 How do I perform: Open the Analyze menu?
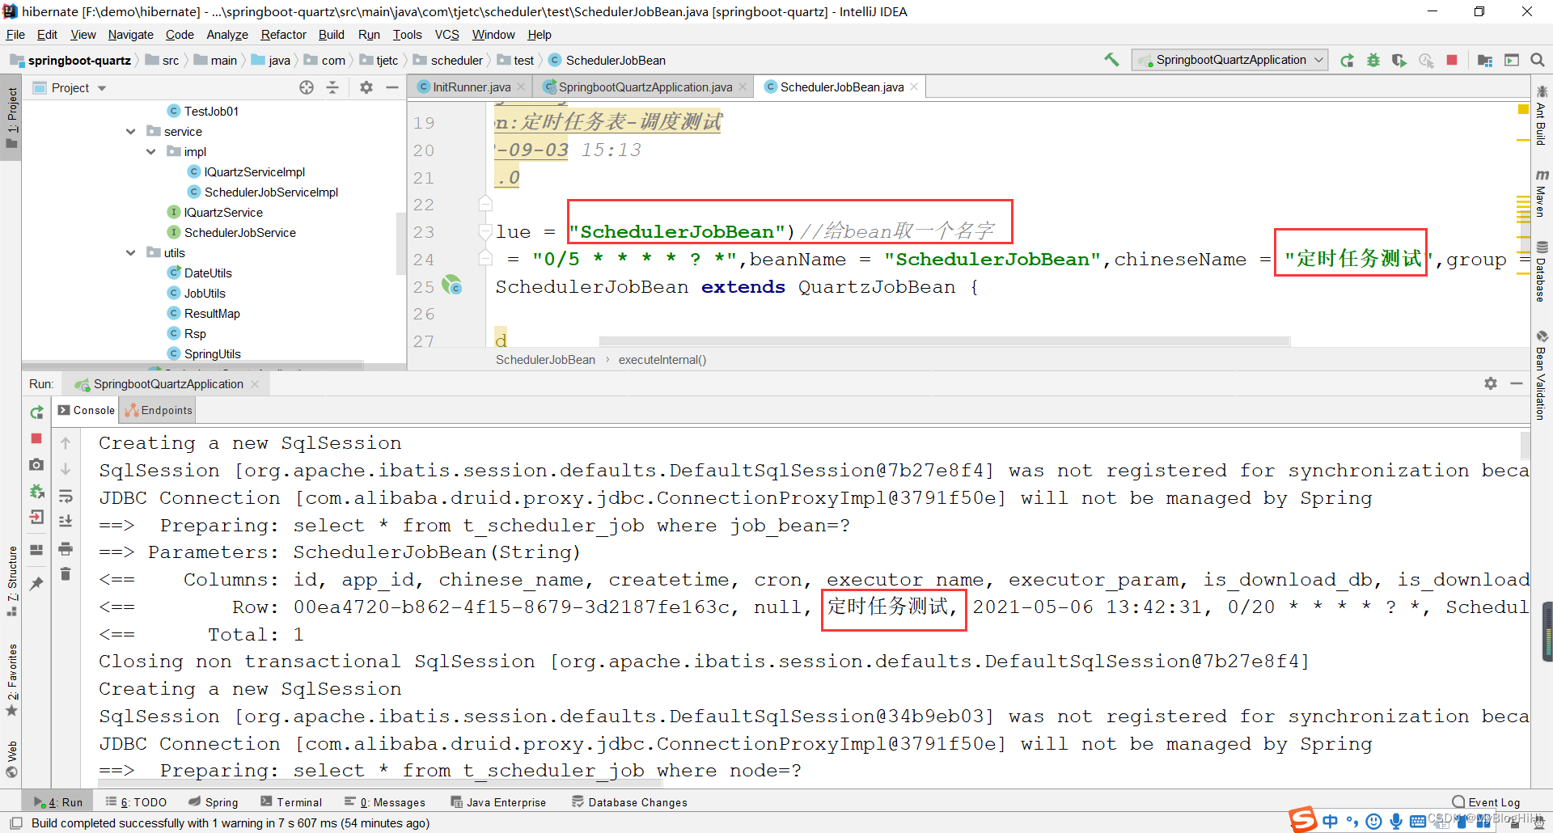227,35
